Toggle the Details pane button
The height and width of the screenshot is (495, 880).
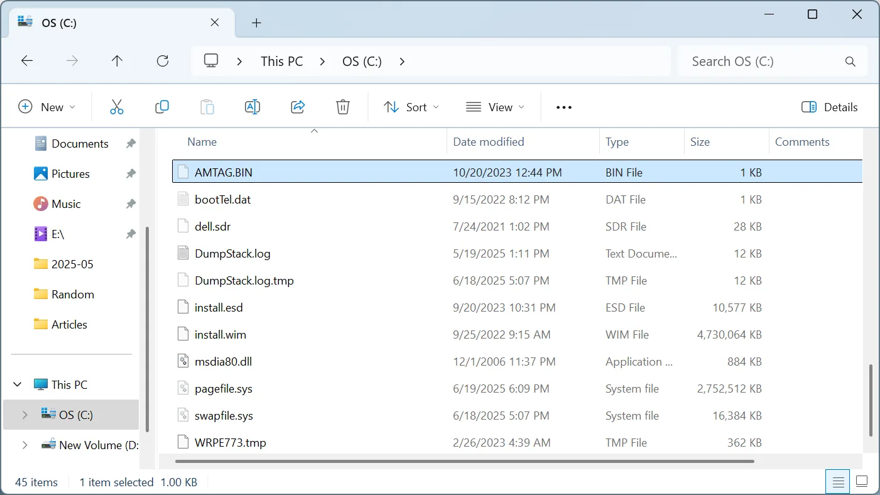[829, 107]
